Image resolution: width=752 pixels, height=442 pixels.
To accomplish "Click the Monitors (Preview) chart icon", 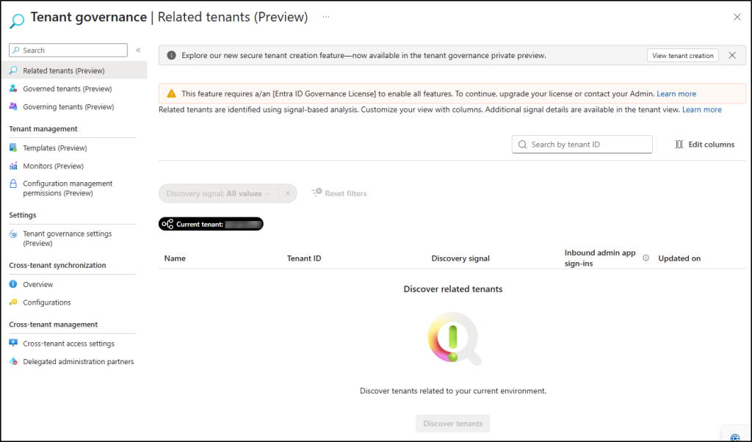I will (x=14, y=166).
